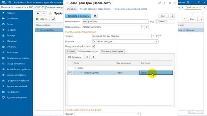Click into Наименование input field
Screen dimensions: 207x116
click(x=115, y=22)
